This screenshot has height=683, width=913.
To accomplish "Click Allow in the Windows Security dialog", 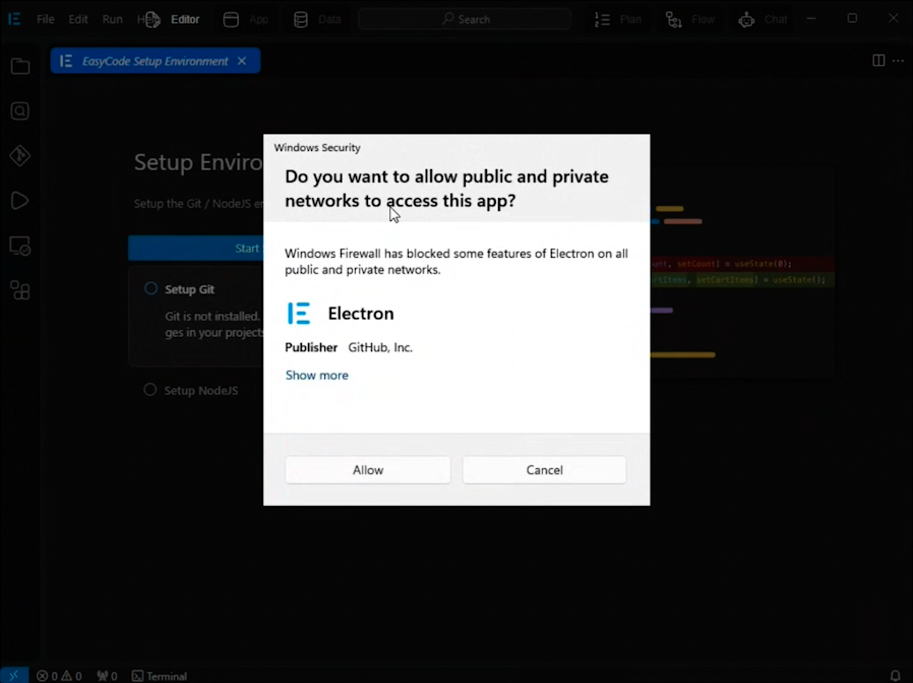I will coord(367,470).
